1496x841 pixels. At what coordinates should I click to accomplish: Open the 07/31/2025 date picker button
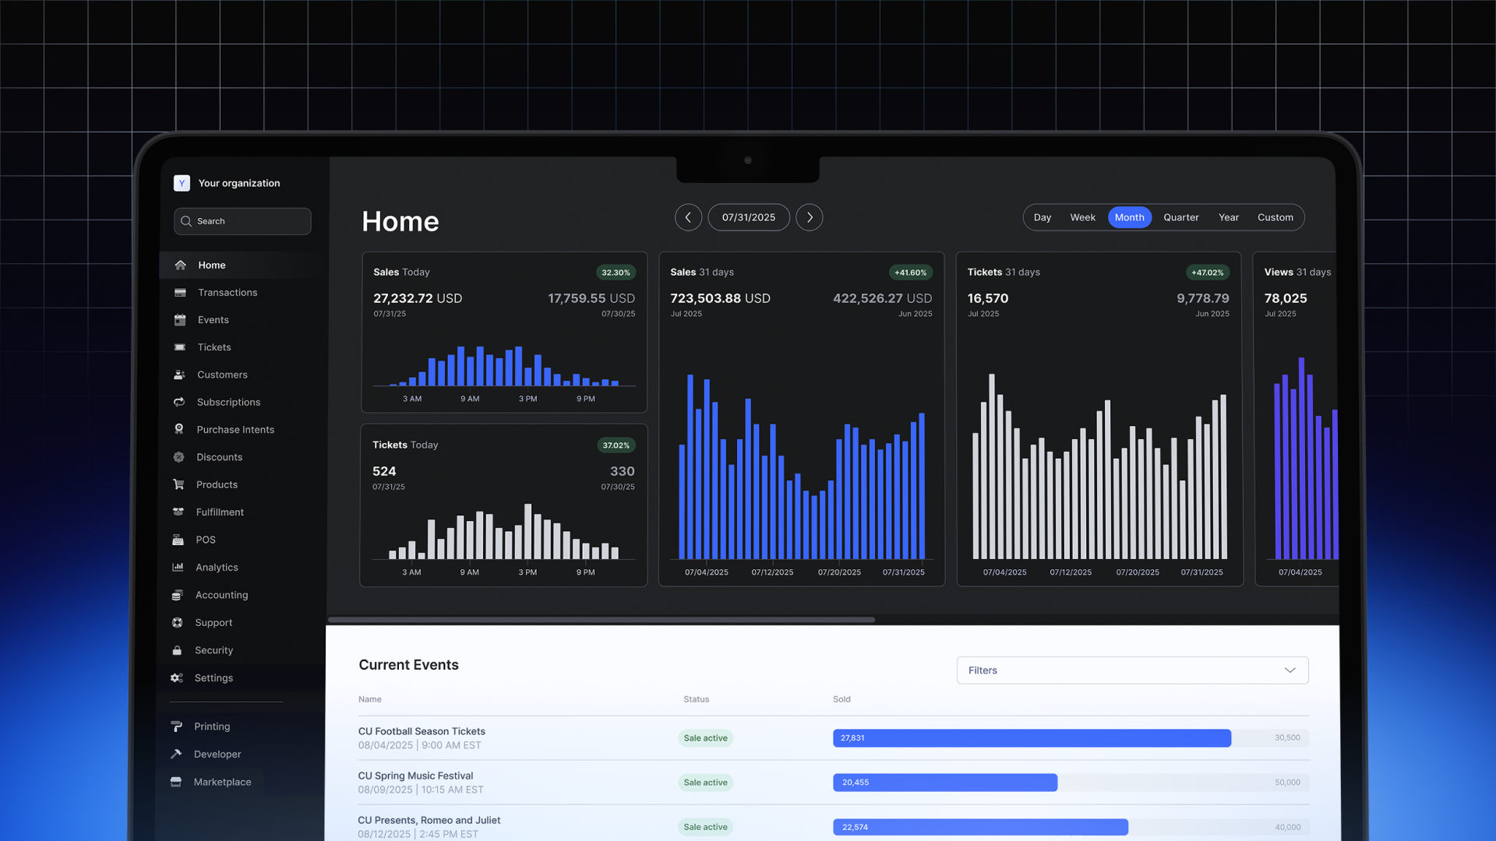coord(748,217)
